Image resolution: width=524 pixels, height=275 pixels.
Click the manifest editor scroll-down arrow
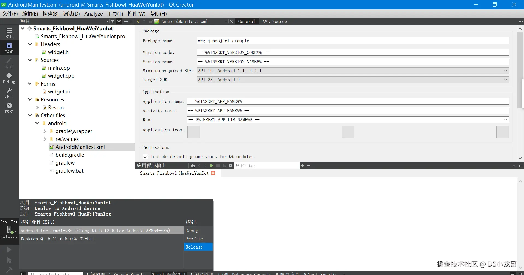pos(520,158)
